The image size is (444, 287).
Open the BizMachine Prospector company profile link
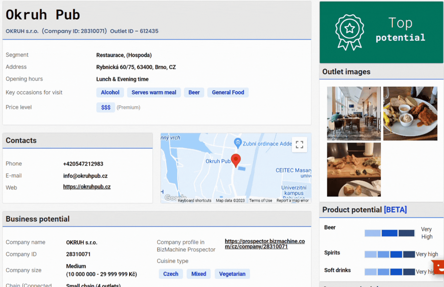pyautogui.click(x=265, y=244)
